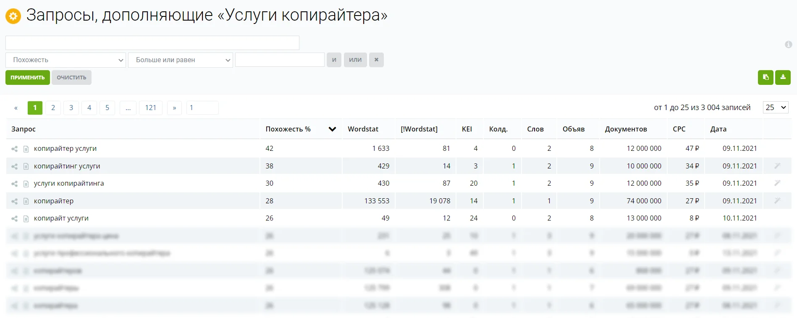
Task: Click the «19 078» exact Wordstat value
Action: click(x=440, y=201)
